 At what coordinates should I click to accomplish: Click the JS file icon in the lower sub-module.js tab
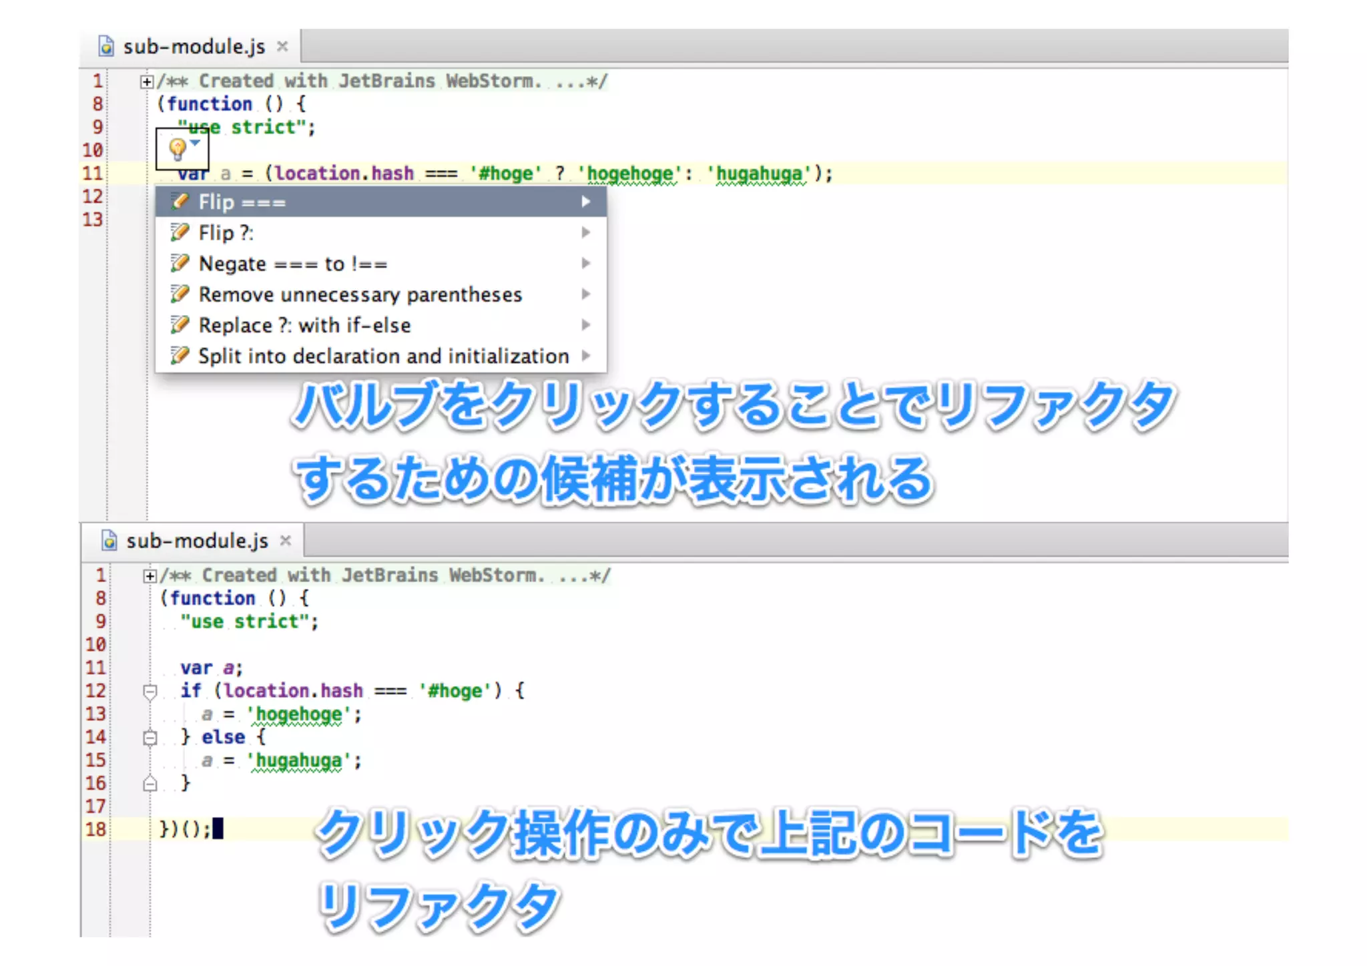tap(109, 540)
